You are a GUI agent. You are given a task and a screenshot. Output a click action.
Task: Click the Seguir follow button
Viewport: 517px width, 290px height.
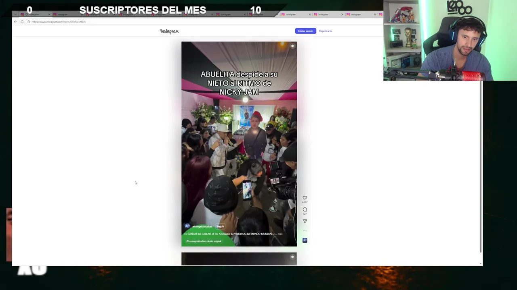[x=220, y=226]
